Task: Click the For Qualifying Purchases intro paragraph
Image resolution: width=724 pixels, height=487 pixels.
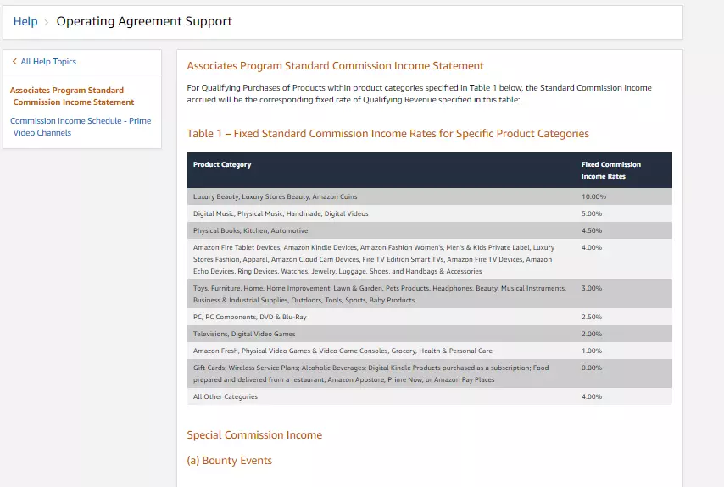Action: 420,94
